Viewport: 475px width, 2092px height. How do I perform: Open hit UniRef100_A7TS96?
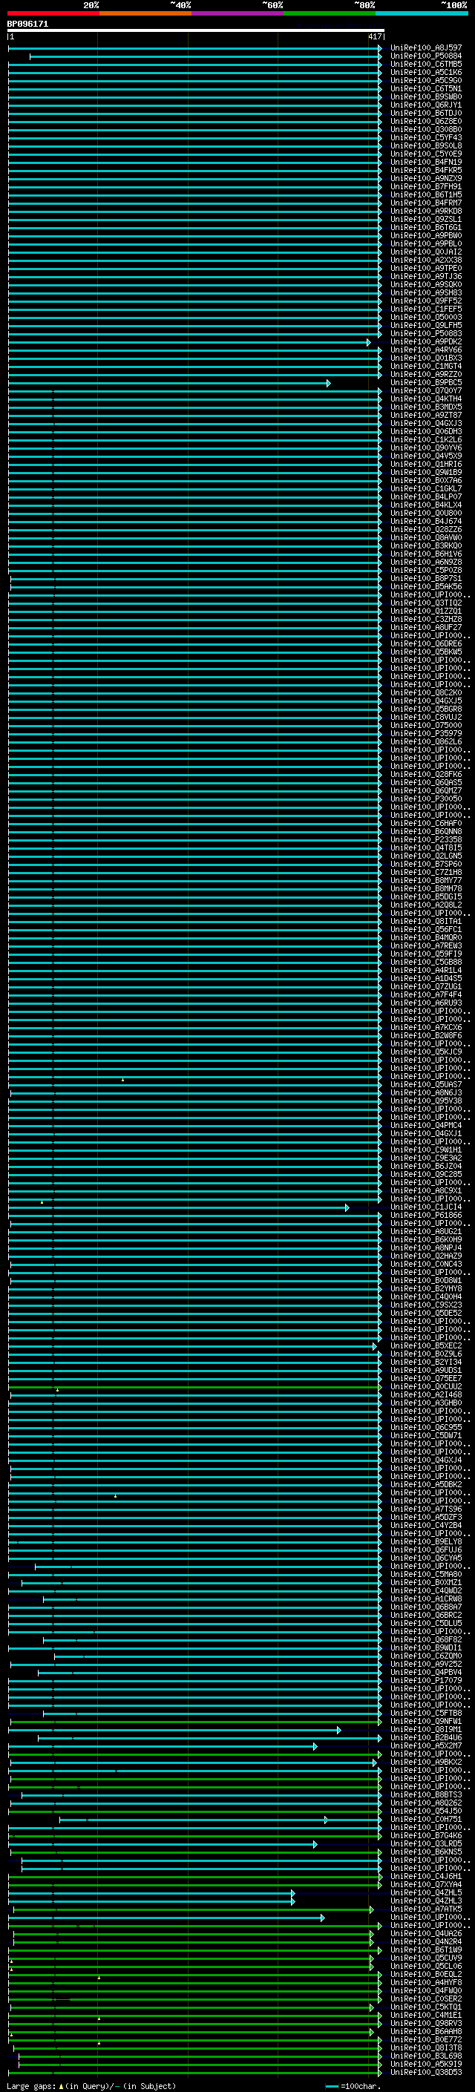425,1509
